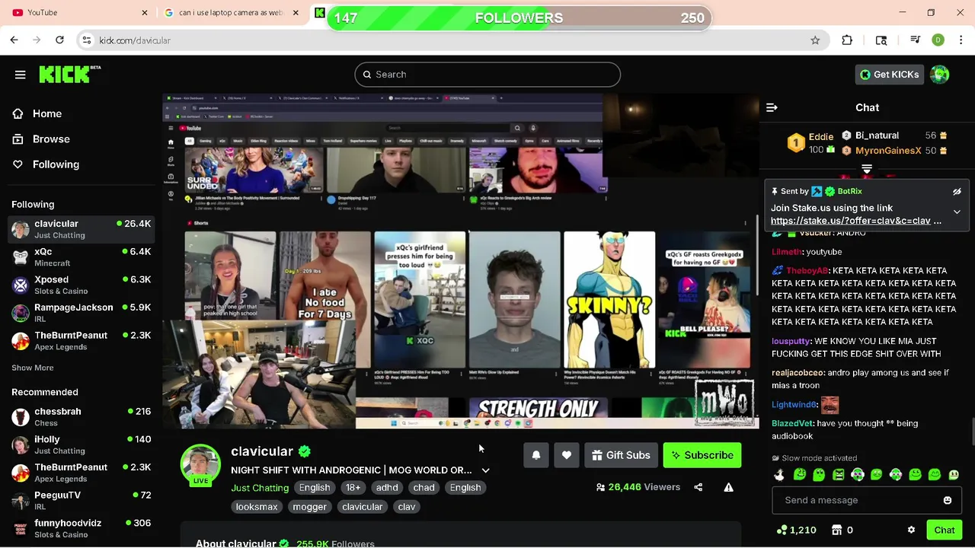Screen dimensions: 975x548
Task: Select the 18+ tag
Action: tap(353, 488)
